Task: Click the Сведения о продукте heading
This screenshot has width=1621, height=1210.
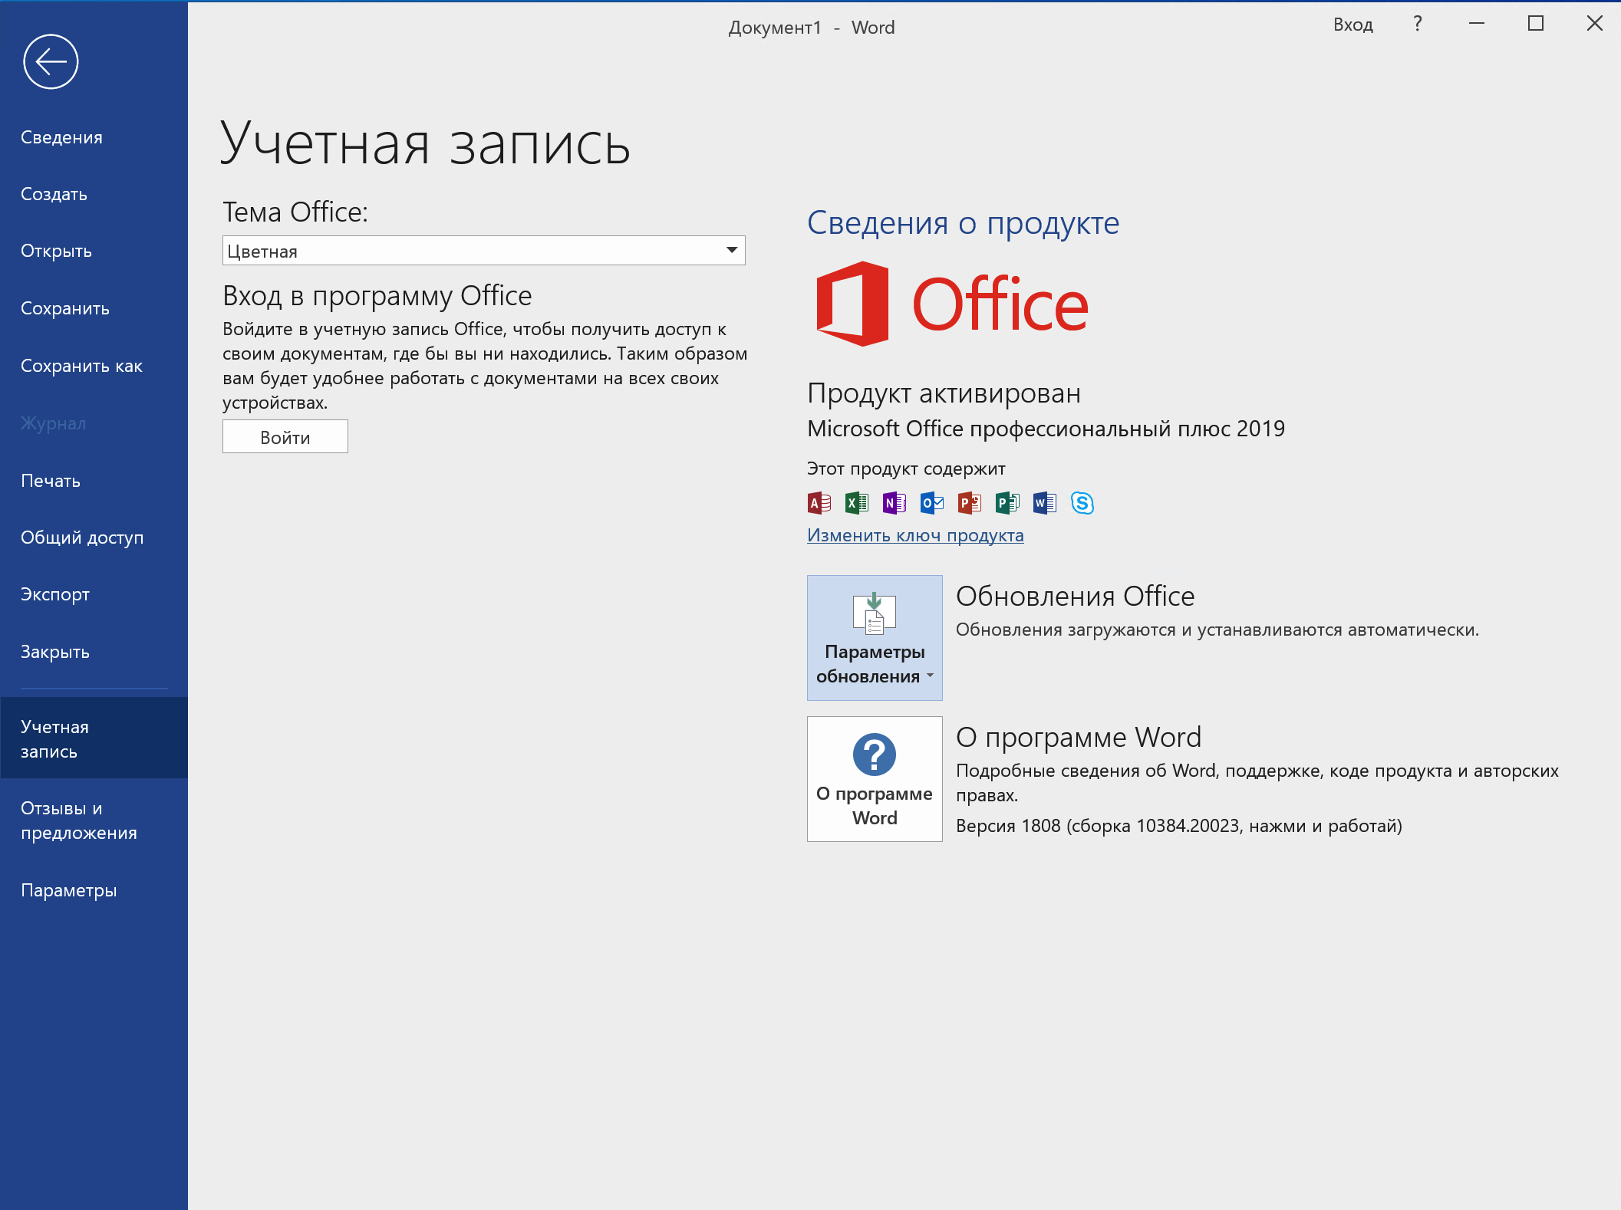Action: tap(964, 223)
